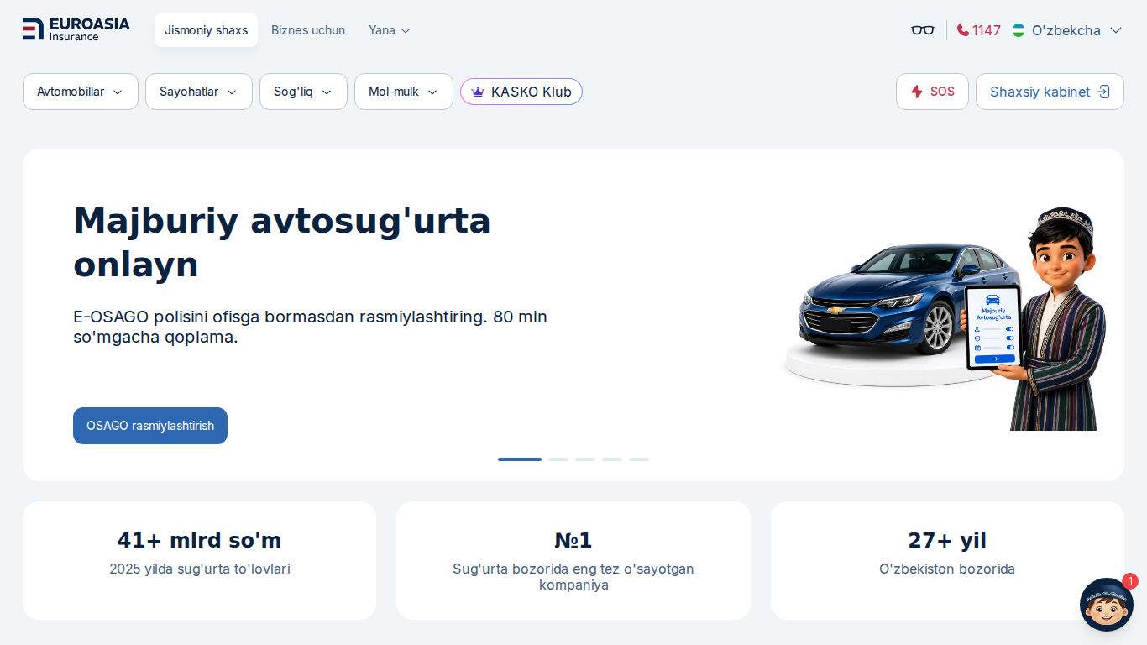Open the Mol-mulk dropdown menu

[x=404, y=92]
